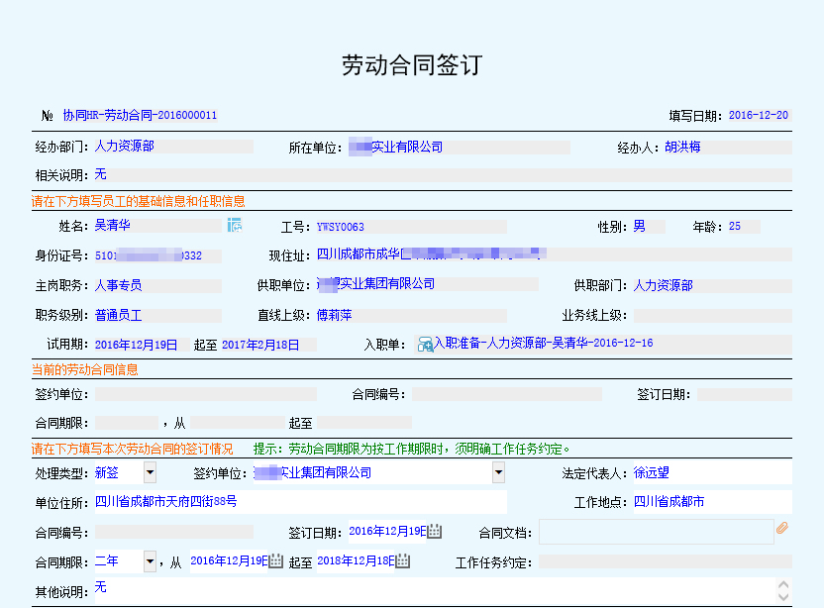Click the heading 当前的劳动合同信息
The width and height of the screenshot is (824, 608).
(84, 369)
